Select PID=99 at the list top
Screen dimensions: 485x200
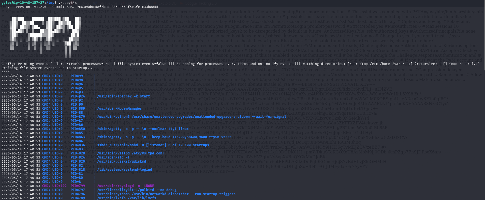coord(77,76)
